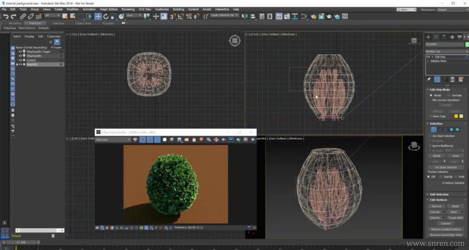This screenshot has height=250, width=469.
Task: Select the Animate radio button
Action: [448, 96]
